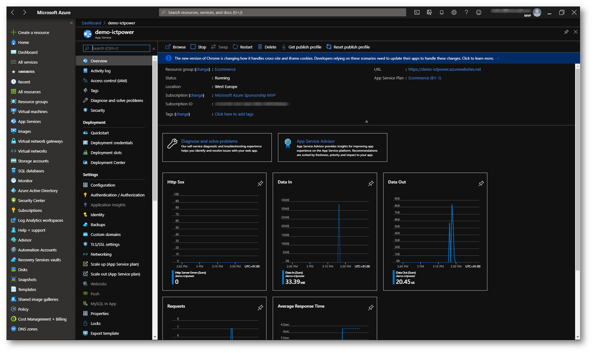Collapse the left portal sidebar

coord(71,23)
